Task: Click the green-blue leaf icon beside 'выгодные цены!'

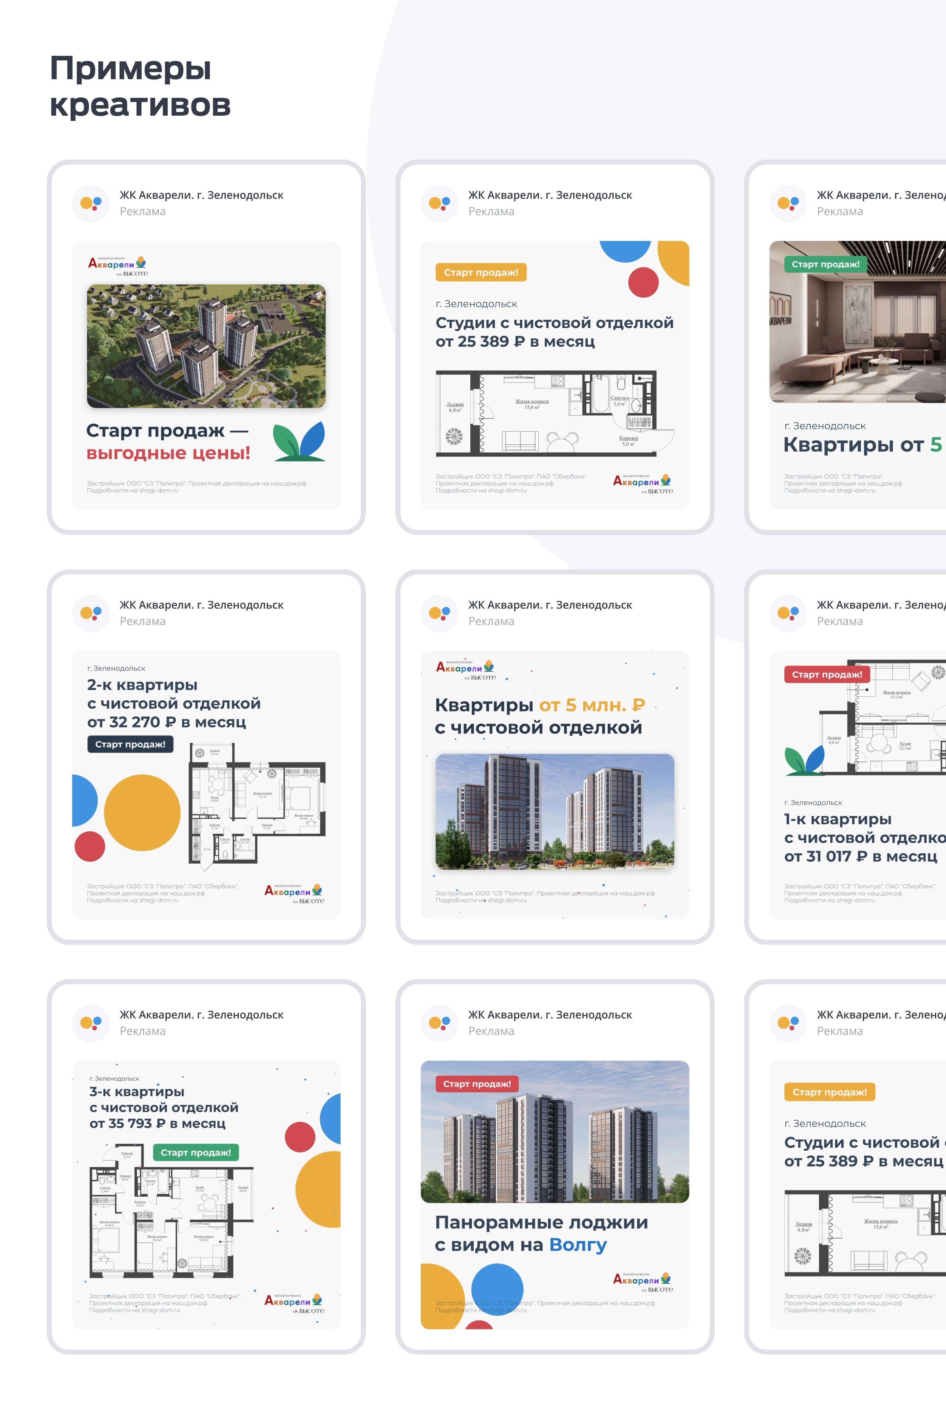Action: 299,441
